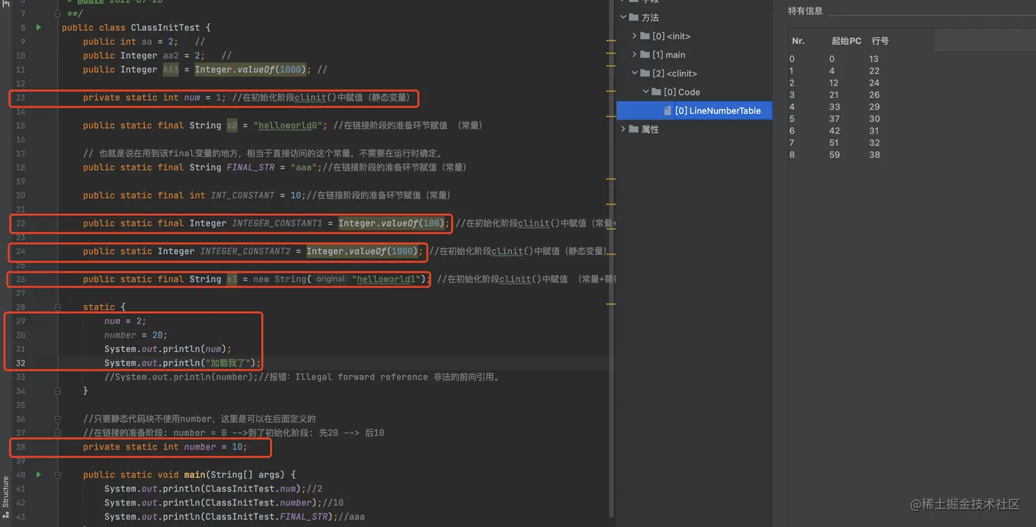
Task: Click FINAL_STR constant name on line 18
Action: point(251,167)
